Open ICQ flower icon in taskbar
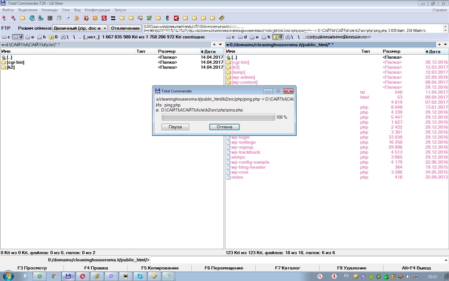 tap(40, 276)
